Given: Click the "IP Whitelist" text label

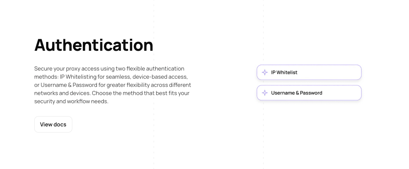Looking at the screenshot, I should [284, 73].
